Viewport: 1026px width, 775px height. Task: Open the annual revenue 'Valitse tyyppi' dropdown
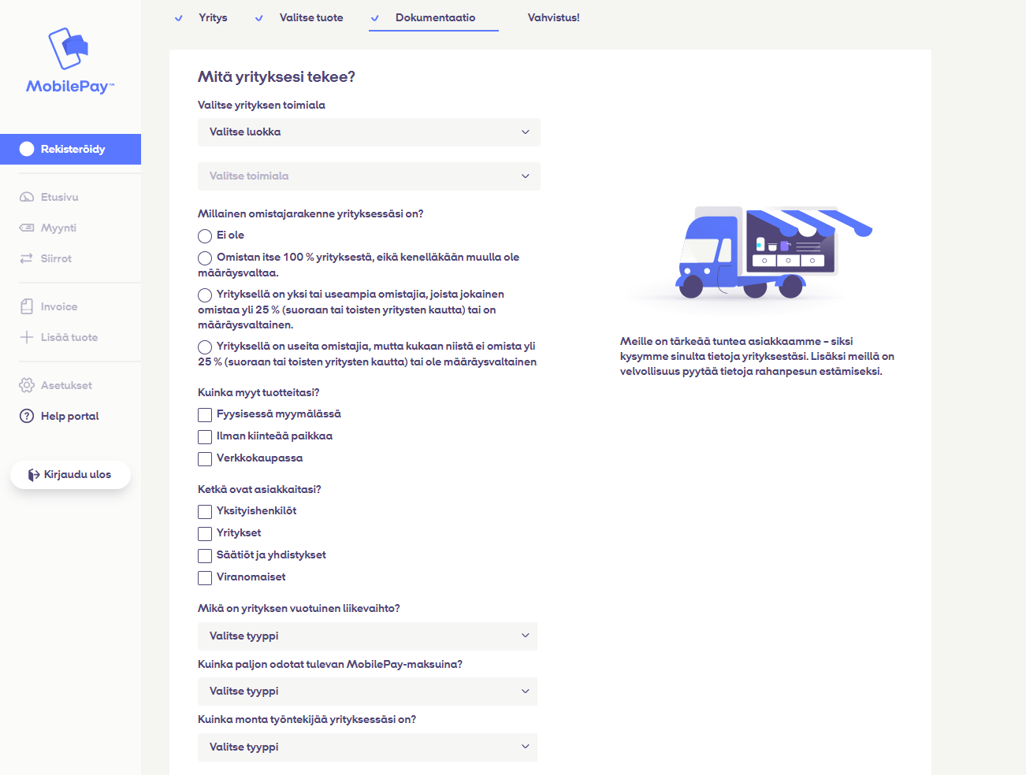[x=367, y=636]
